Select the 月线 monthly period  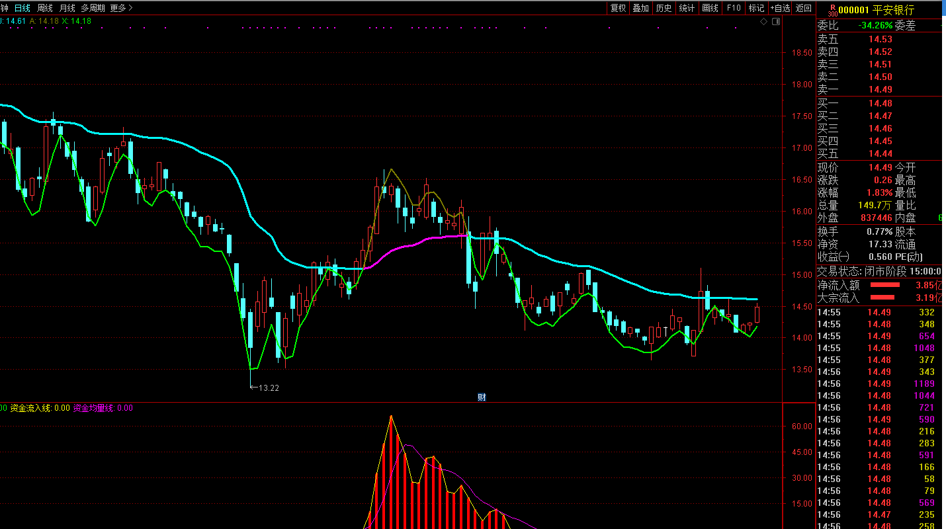(x=67, y=8)
